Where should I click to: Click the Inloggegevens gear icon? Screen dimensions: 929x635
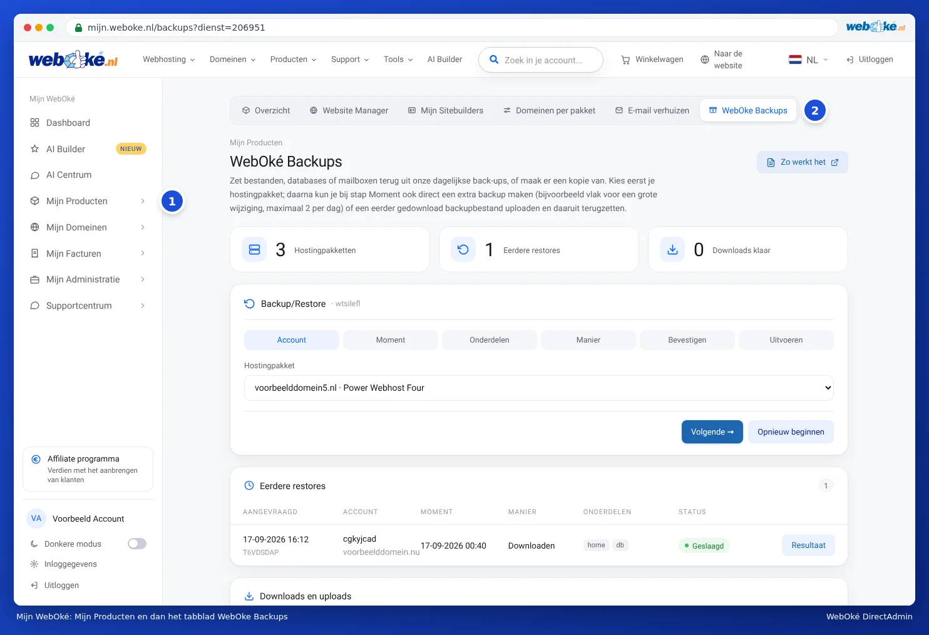[x=34, y=564]
